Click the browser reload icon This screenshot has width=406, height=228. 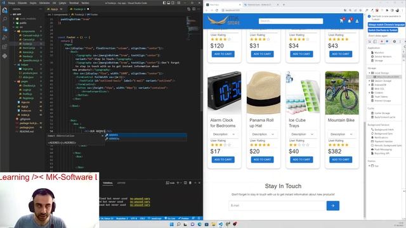coord(217,10)
